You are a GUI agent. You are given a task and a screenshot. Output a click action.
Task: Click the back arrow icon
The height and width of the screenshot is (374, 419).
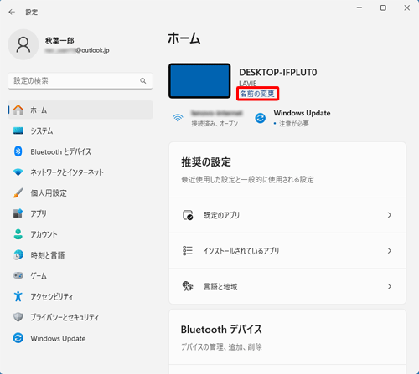12,12
